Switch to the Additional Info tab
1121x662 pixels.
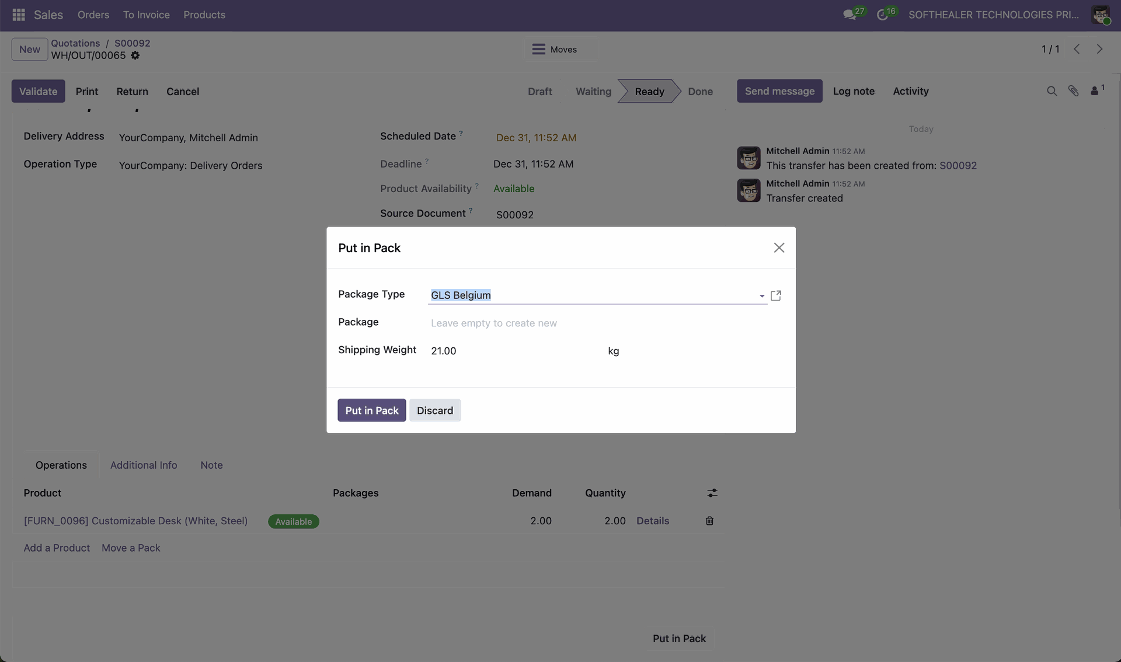click(144, 465)
